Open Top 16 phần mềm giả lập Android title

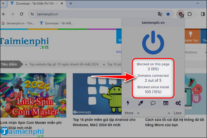104,122
